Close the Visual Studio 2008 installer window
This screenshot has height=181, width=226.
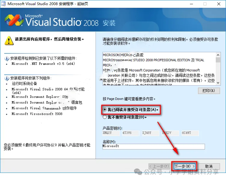point(219,4)
